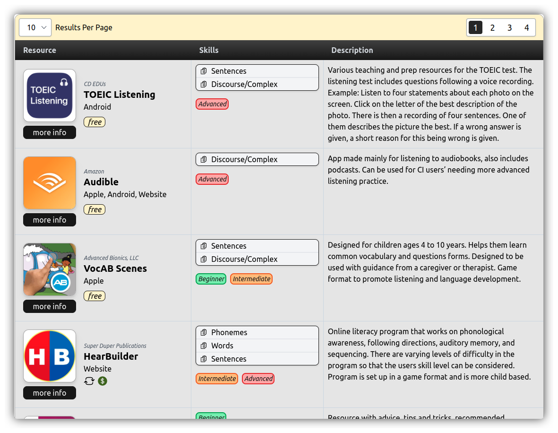Open more info for Audible
This screenshot has height=433, width=558.
[x=50, y=220]
